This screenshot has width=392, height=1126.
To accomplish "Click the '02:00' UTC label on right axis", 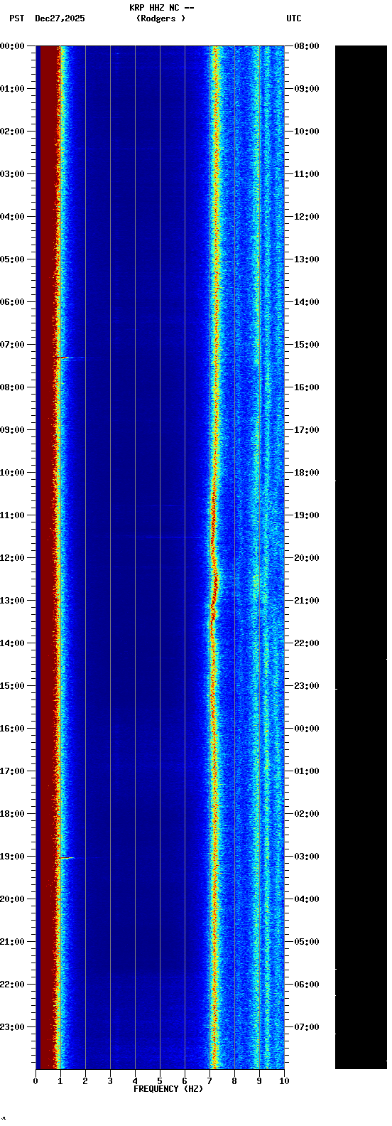I will (307, 814).
